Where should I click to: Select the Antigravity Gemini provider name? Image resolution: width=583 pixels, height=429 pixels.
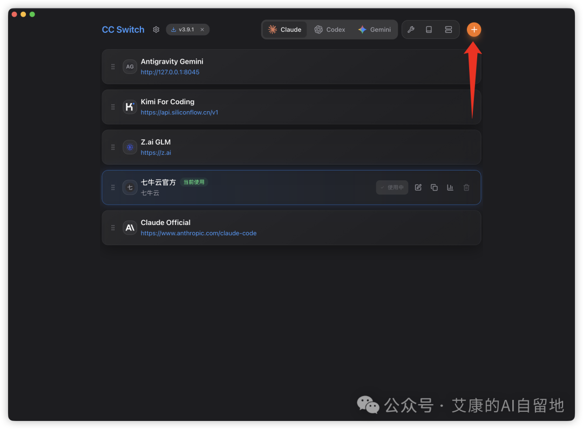pos(172,62)
